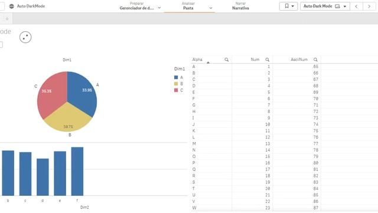Screen dimensions: 378x213
Task: Click the Alpha sort arrow indicator
Action: coord(208,63)
